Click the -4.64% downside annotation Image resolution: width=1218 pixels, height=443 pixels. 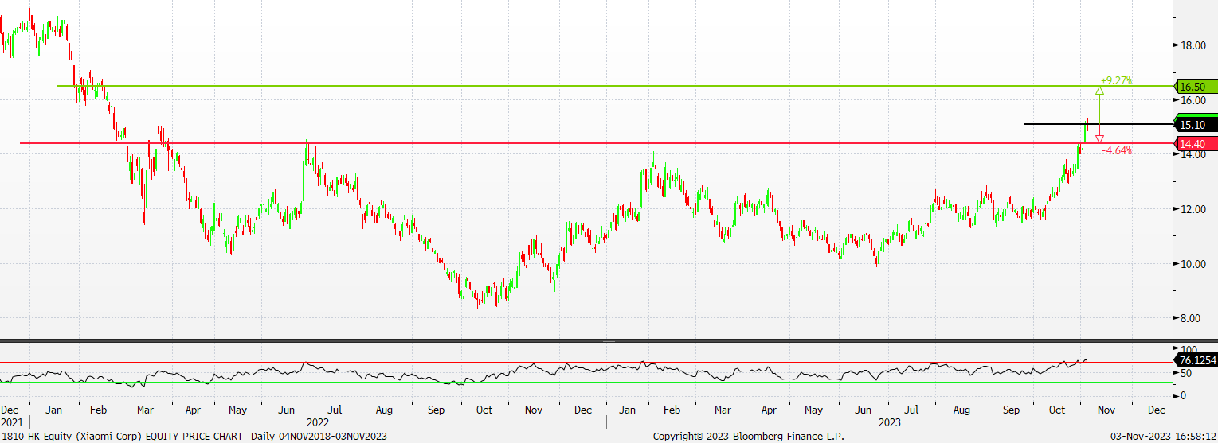click(1116, 150)
